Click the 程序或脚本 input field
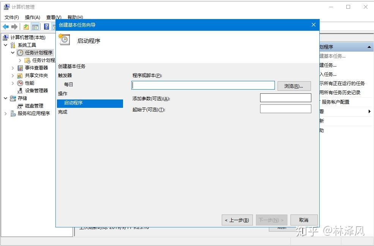 pyautogui.click(x=203, y=85)
